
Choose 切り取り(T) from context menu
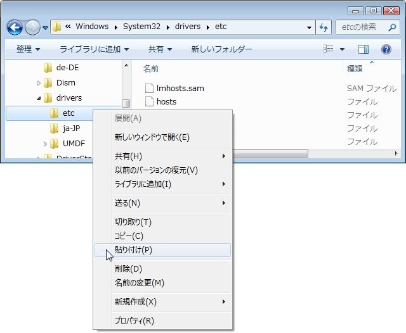(162, 222)
